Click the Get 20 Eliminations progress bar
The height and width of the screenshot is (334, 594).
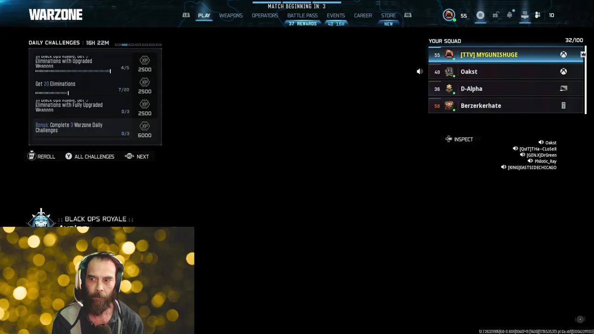[52, 93]
